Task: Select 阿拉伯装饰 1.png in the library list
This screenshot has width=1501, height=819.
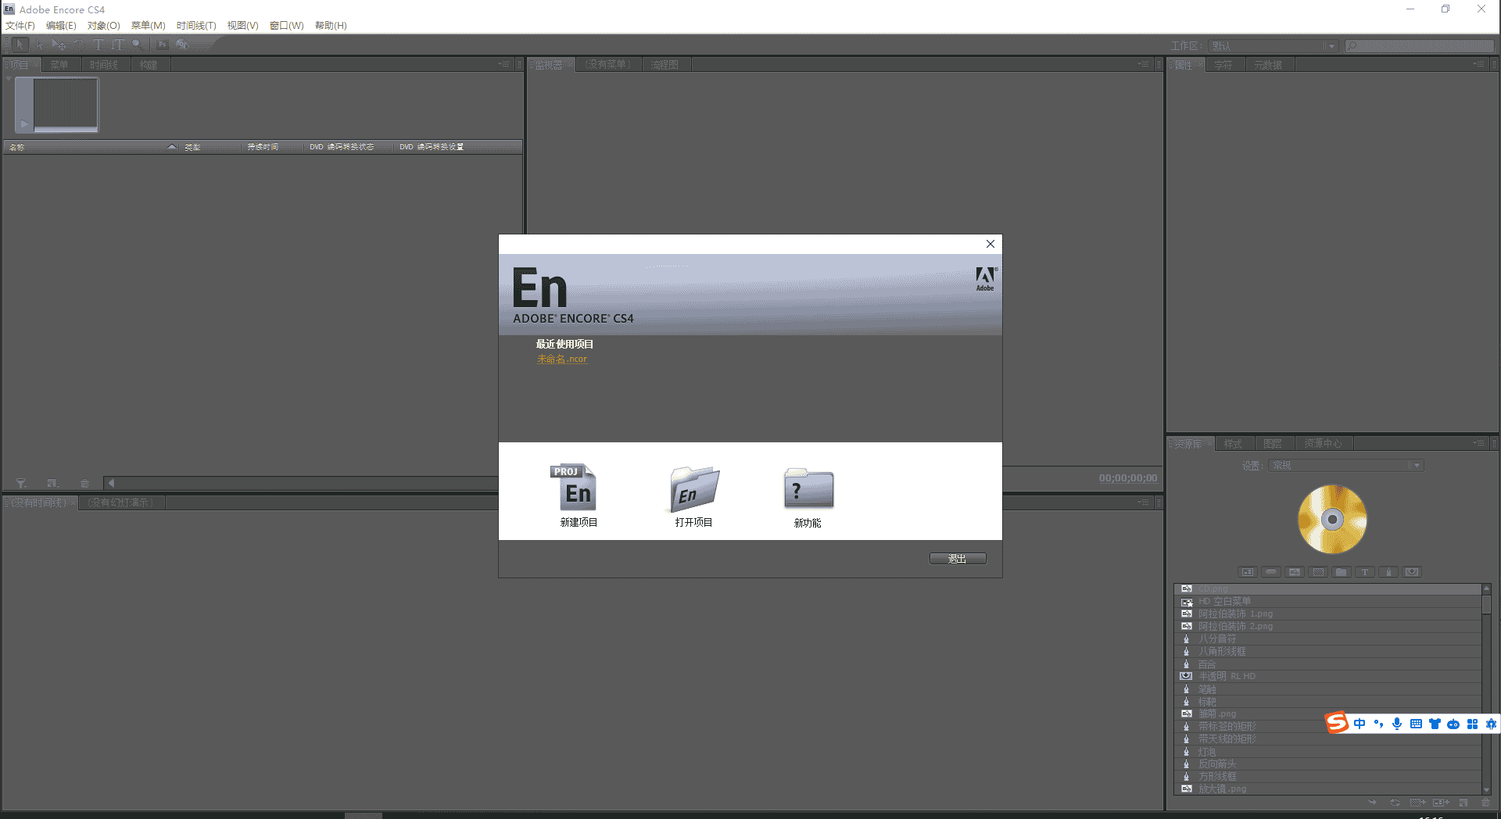Action: coord(1327,614)
